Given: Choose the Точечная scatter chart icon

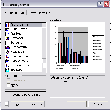Looking at the screenshot, I should coord(7,43).
